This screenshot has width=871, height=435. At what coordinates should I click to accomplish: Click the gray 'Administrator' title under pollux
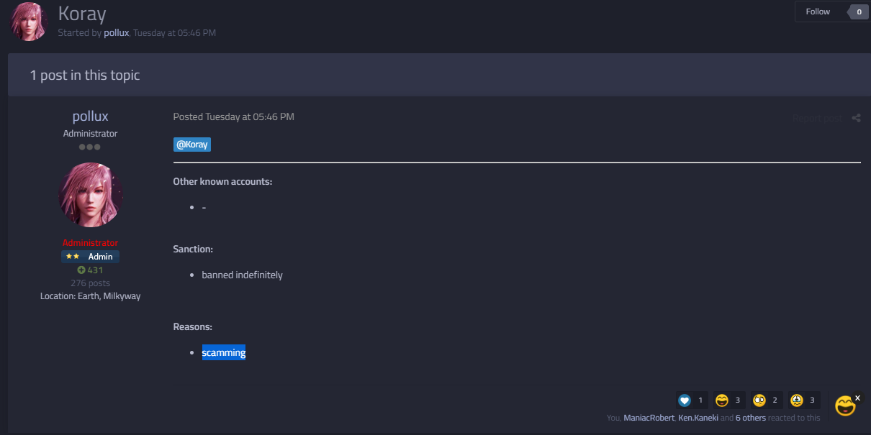coord(90,134)
